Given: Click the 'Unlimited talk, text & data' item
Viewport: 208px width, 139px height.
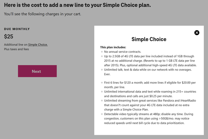Looking at the screenshot, I should pyautogui.click(x=148, y=72).
